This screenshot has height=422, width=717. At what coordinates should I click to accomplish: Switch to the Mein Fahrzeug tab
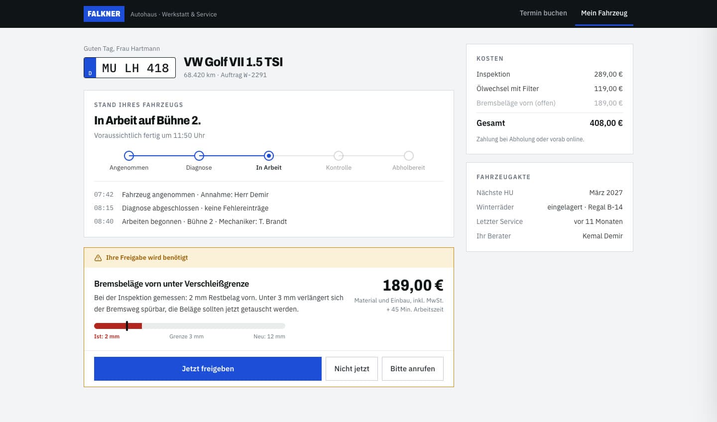pos(604,13)
